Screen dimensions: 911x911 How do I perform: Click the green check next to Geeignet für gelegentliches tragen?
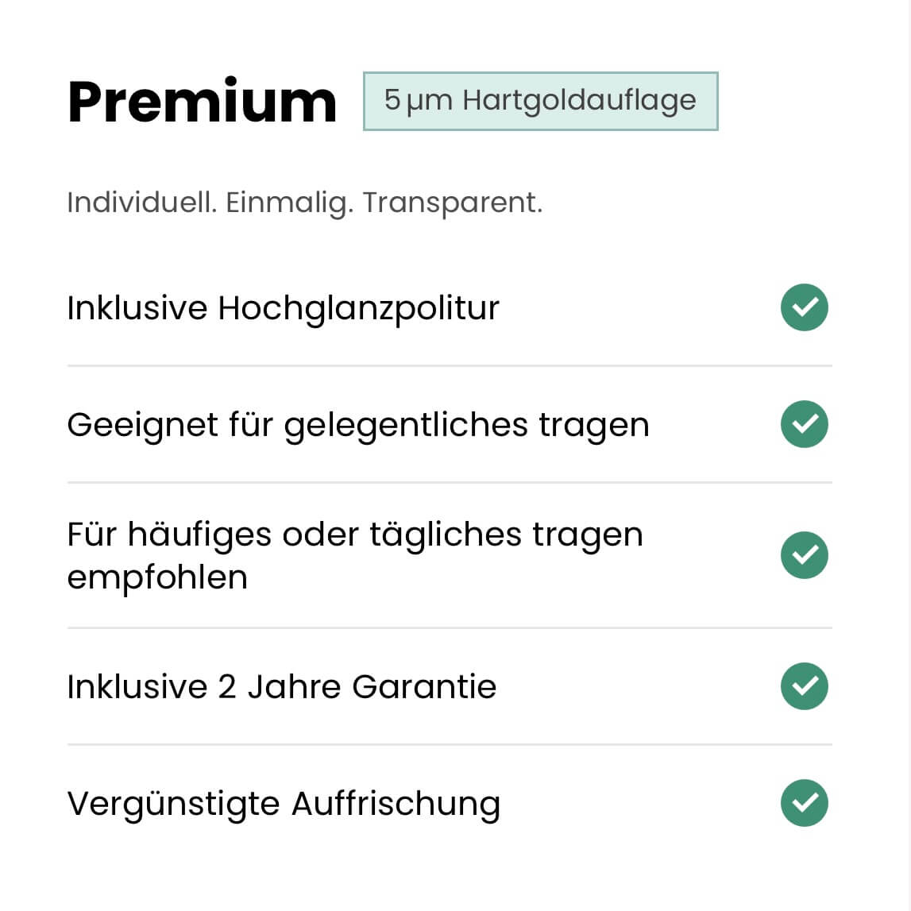coord(804,424)
